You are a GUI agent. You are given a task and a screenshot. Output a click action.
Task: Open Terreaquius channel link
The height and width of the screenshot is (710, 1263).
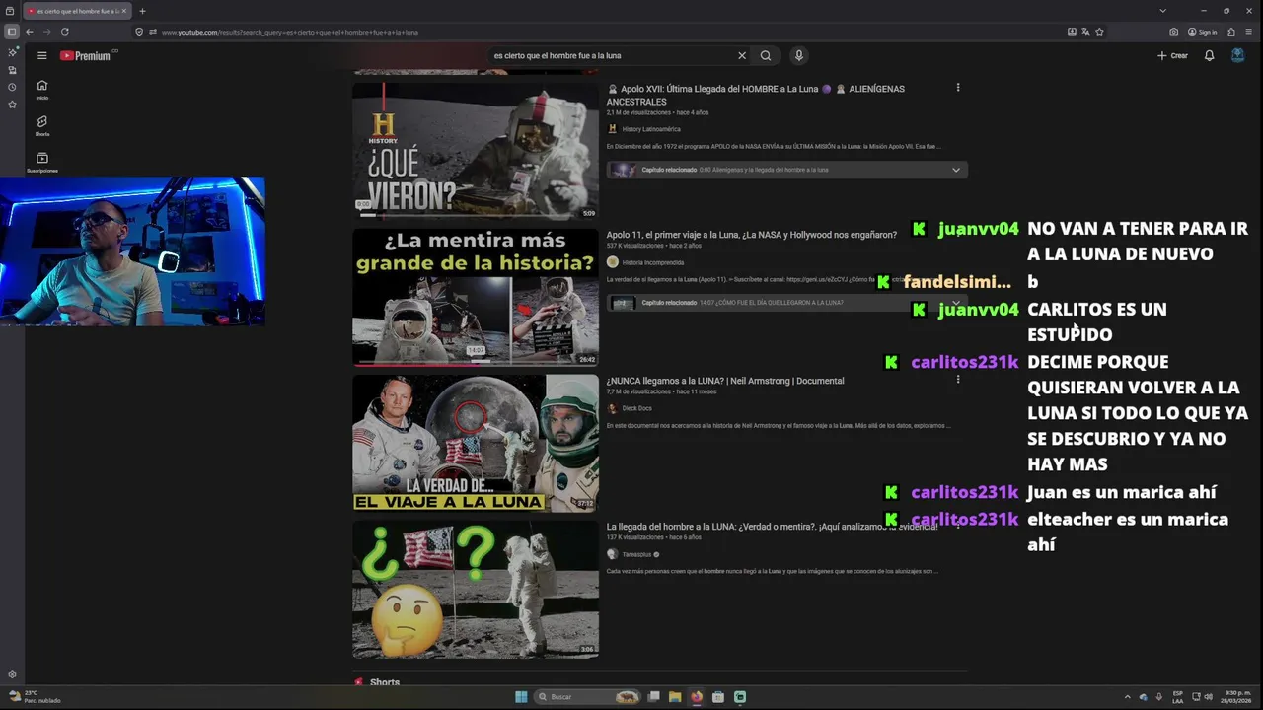tap(636, 554)
